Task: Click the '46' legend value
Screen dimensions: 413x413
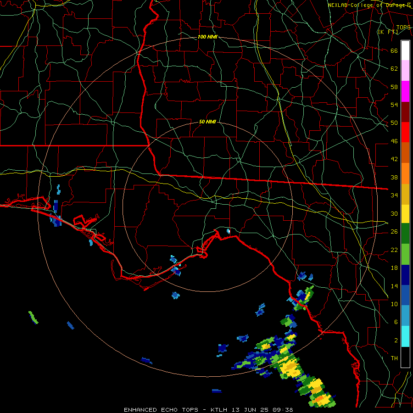Action: tap(394, 141)
